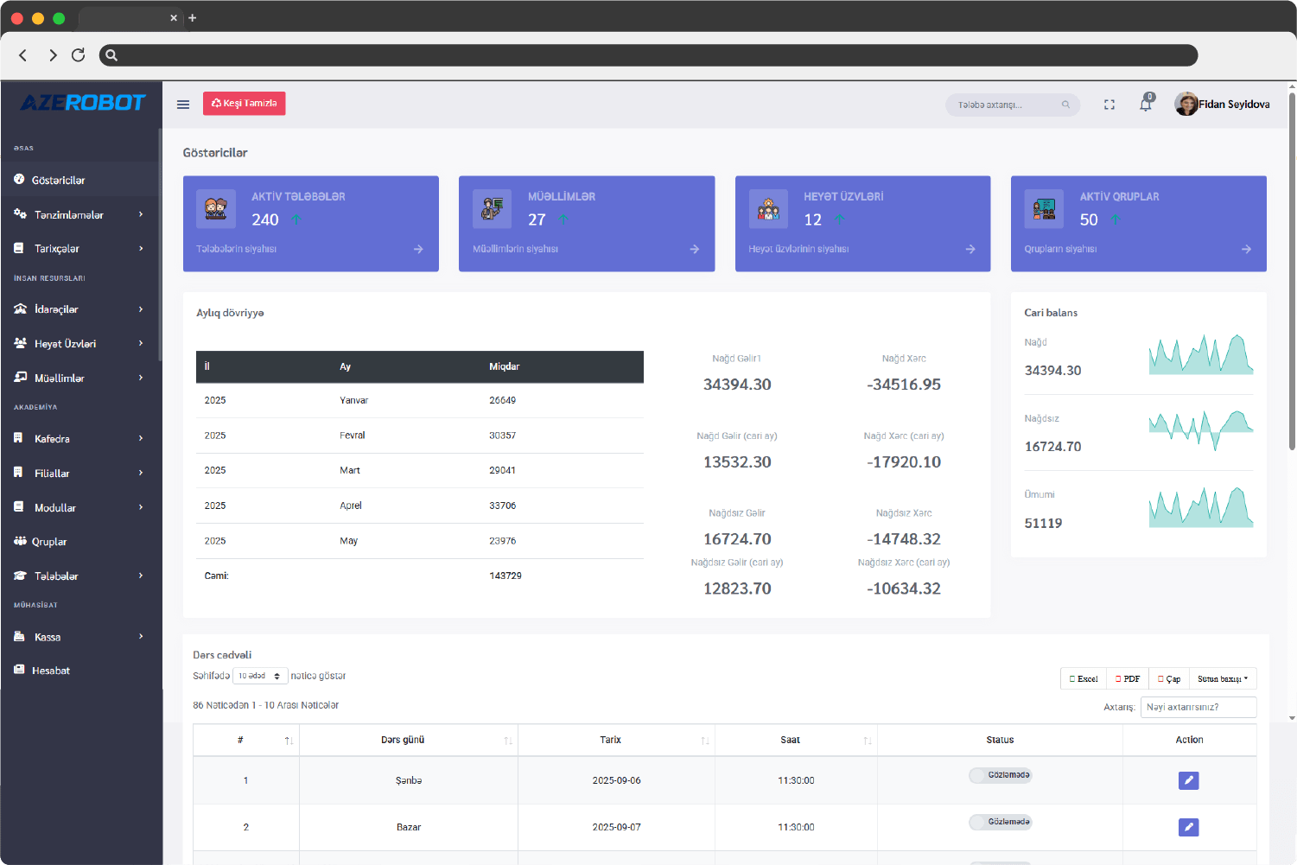This screenshot has width=1297, height=865.
Task: Click the Hesabat sidebar icon
Action: click(20, 670)
